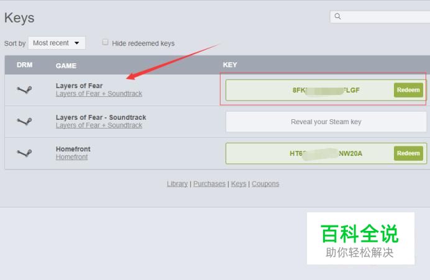The width and height of the screenshot is (430, 280).
Task: Click the Steam icon beside Layers of Fear
Action: pyautogui.click(x=24, y=89)
